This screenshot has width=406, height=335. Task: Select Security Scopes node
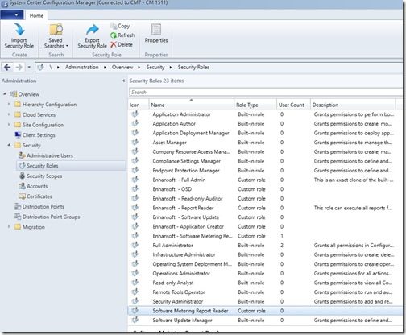pyautogui.click(x=44, y=176)
